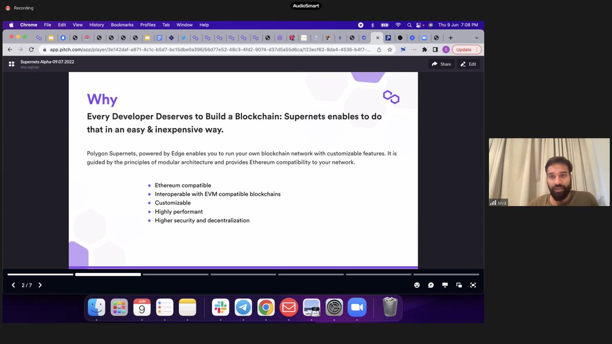The height and width of the screenshot is (344, 612).
Task: Open the presenter display icon
Action: pyautogui.click(x=445, y=285)
